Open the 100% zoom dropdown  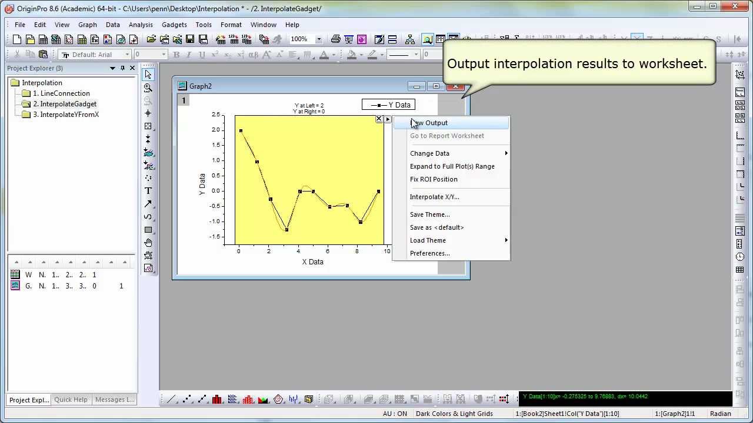click(x=319, y=39)
